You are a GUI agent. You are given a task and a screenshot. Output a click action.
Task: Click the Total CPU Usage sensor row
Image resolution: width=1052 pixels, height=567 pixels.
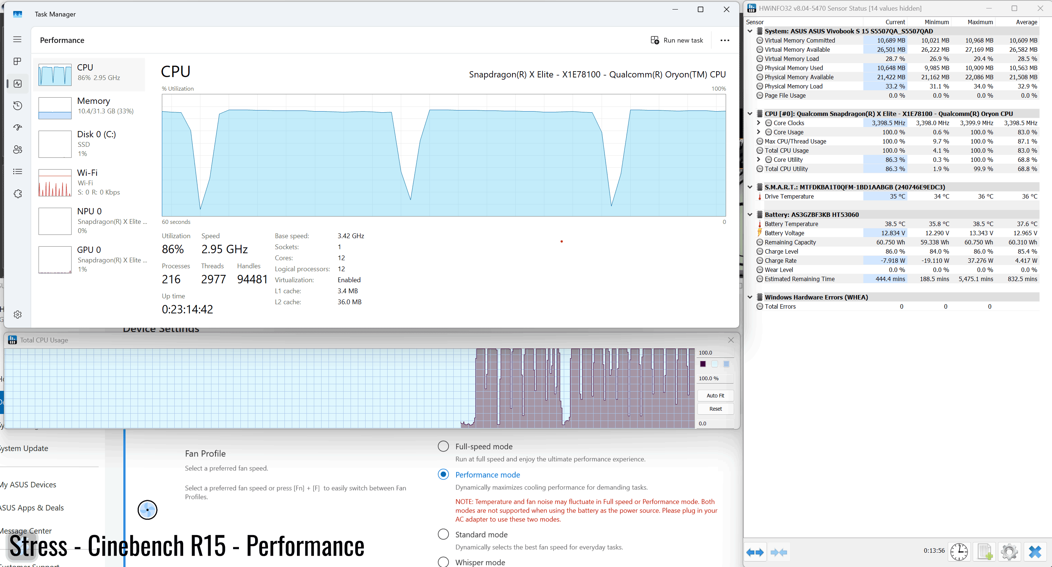click(897, 150)
